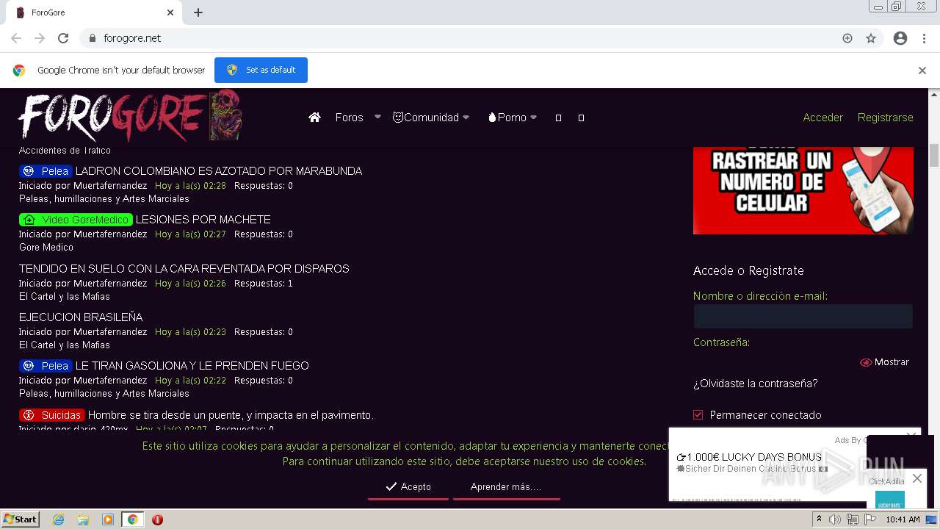Expand the Comunidad dropdown chevron
This screenshot has width=940, height=529.
point(466,118)
